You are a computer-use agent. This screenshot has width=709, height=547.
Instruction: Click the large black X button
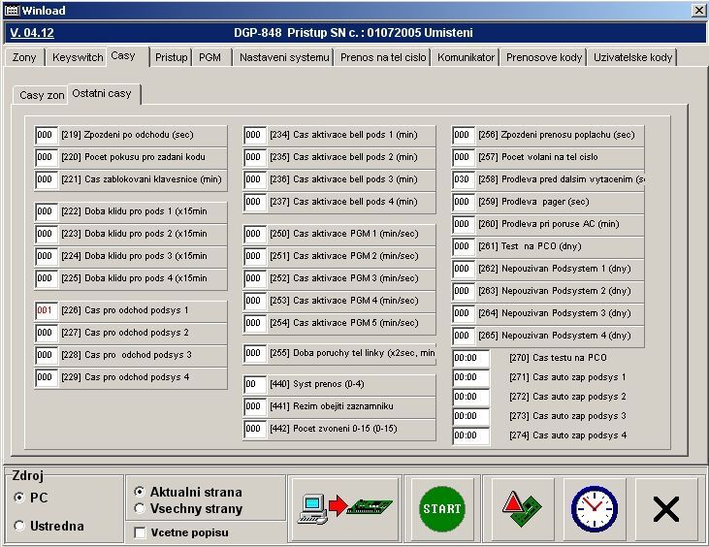click(665, 508)
